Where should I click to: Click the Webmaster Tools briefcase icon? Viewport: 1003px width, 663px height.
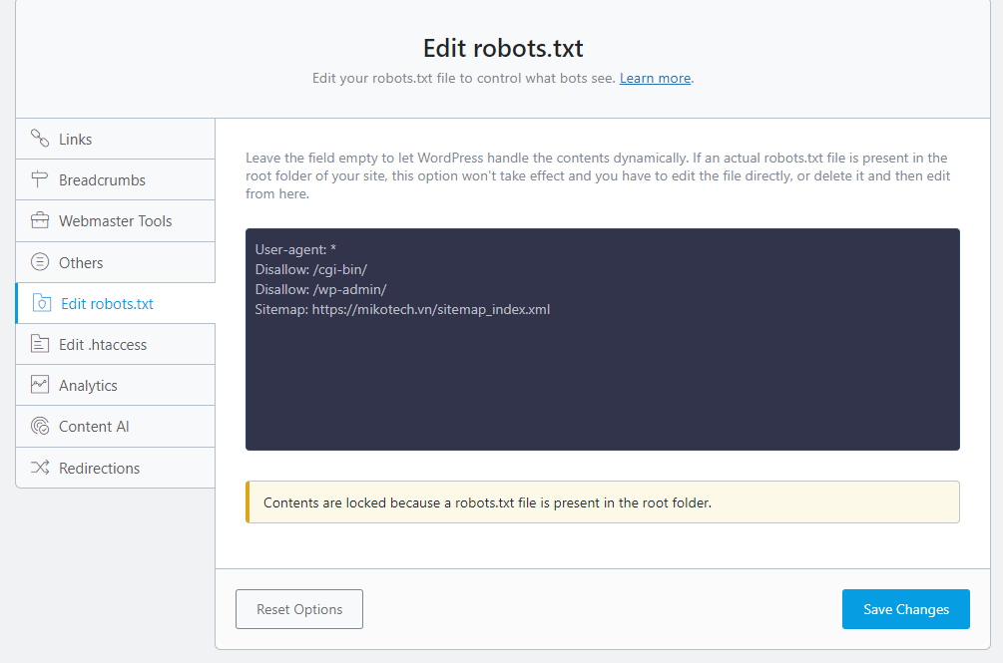point(40,220)
